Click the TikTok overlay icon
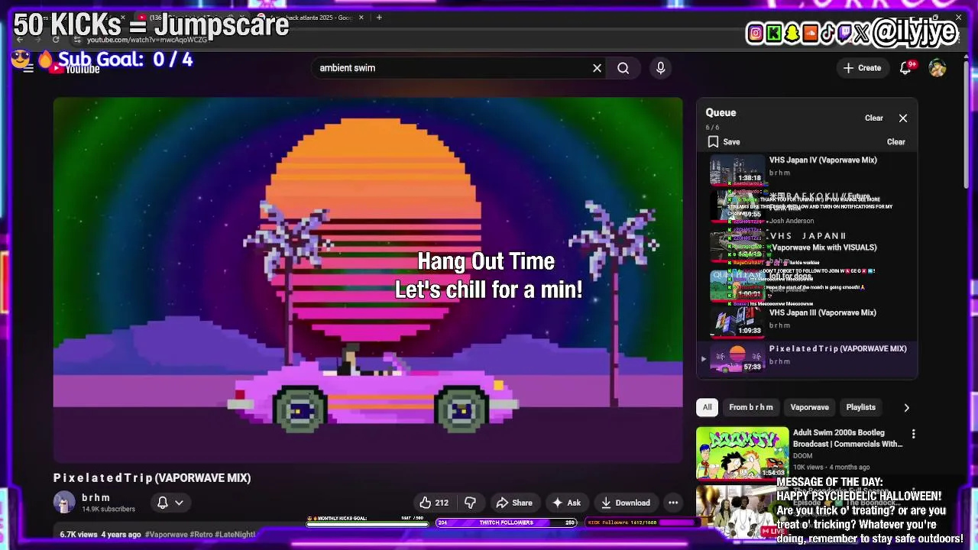 click(x=827, y=33)
